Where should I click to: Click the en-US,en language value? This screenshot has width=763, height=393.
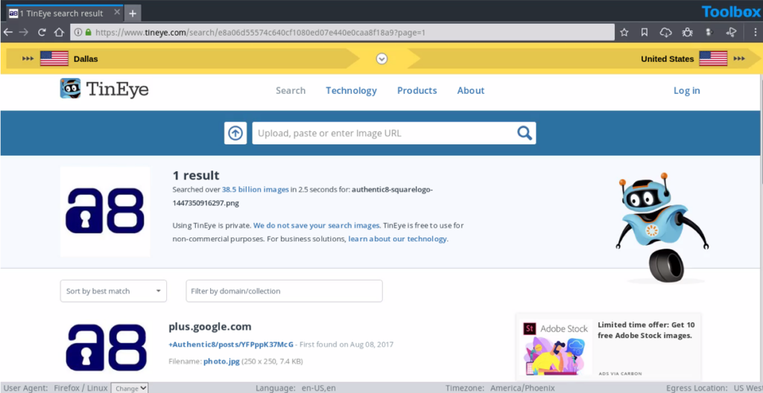point(317,388)
